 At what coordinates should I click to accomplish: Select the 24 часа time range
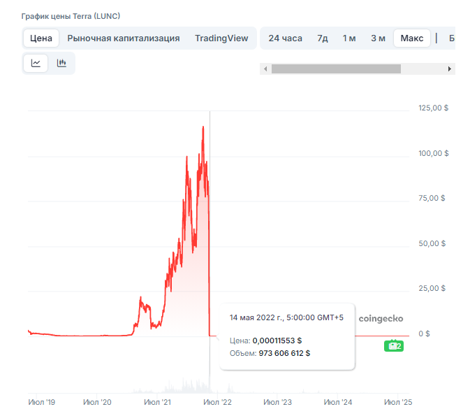click(x=285, y=38)
